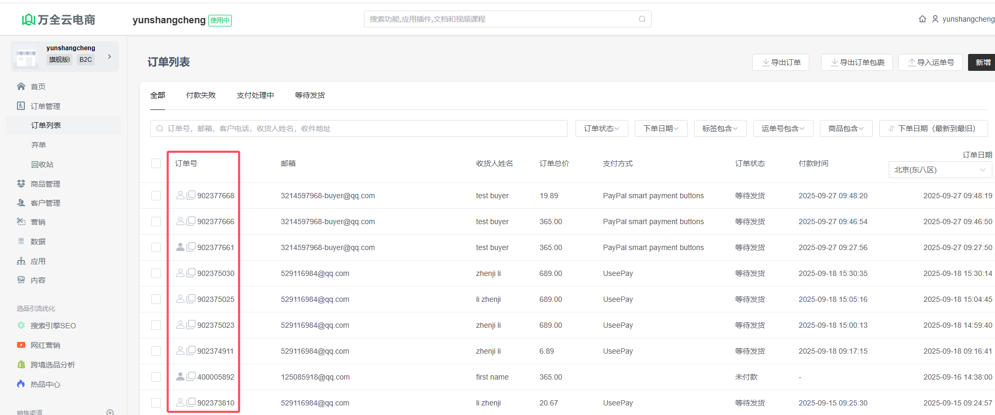The image size is (995, 415).
Task: Open the 订单状态 filter dropdown
Action: [601, 128]
